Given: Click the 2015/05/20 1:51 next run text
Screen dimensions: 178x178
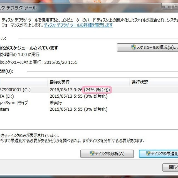Looking at the screenshot, I should (x=61, y=62).
